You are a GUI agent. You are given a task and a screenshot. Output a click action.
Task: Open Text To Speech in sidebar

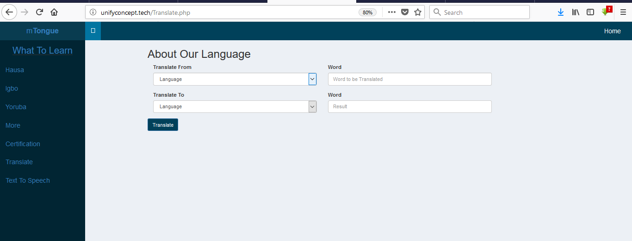tap(28, 180)
